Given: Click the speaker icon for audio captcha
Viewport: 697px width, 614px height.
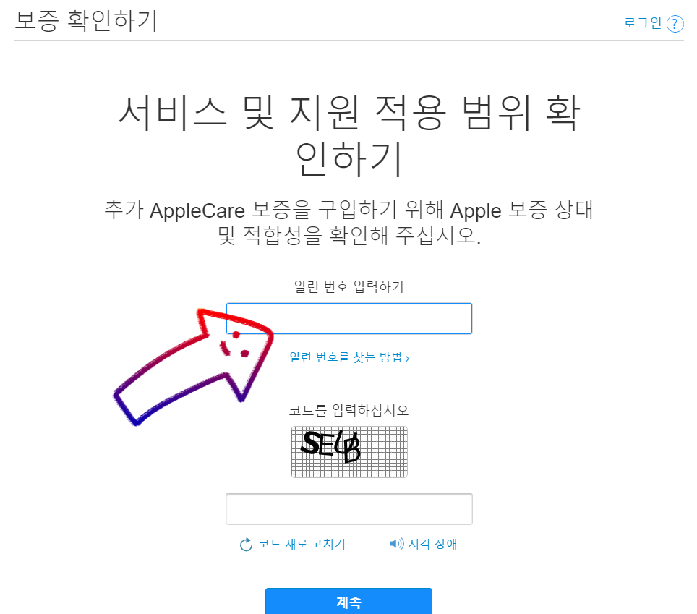Looking at the screenshot, I should 396,543.
